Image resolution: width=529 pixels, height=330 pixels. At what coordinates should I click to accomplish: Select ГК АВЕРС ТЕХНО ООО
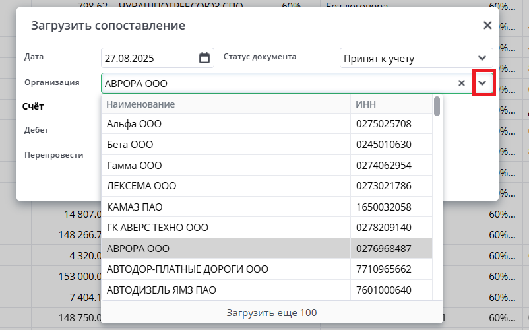(226, 228)
